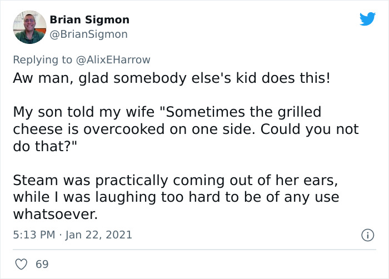The image size is (389, 279).
Task: Visit the @AlixEHarrow mention link
Action: (114, 59)
